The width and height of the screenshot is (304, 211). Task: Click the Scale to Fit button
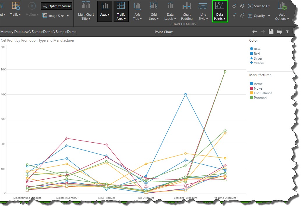pos(259,6)
